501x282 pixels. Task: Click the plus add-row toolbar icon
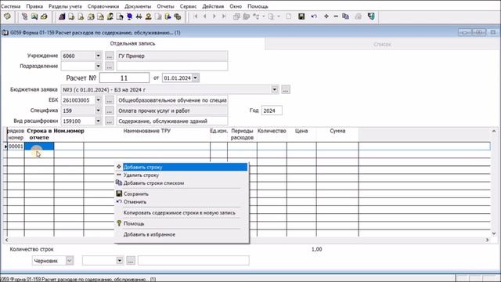click(326, 16)
